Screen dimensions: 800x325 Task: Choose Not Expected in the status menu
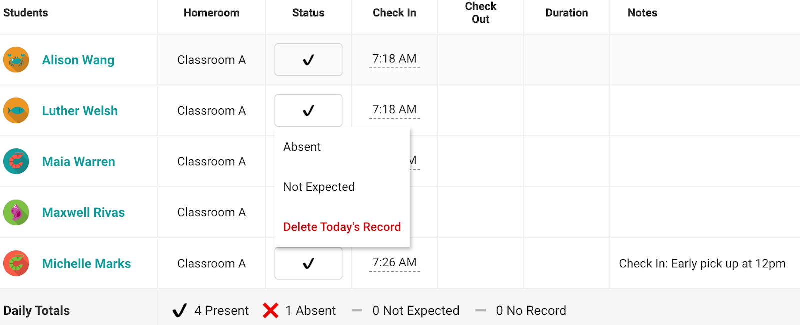tap(319, 187)
